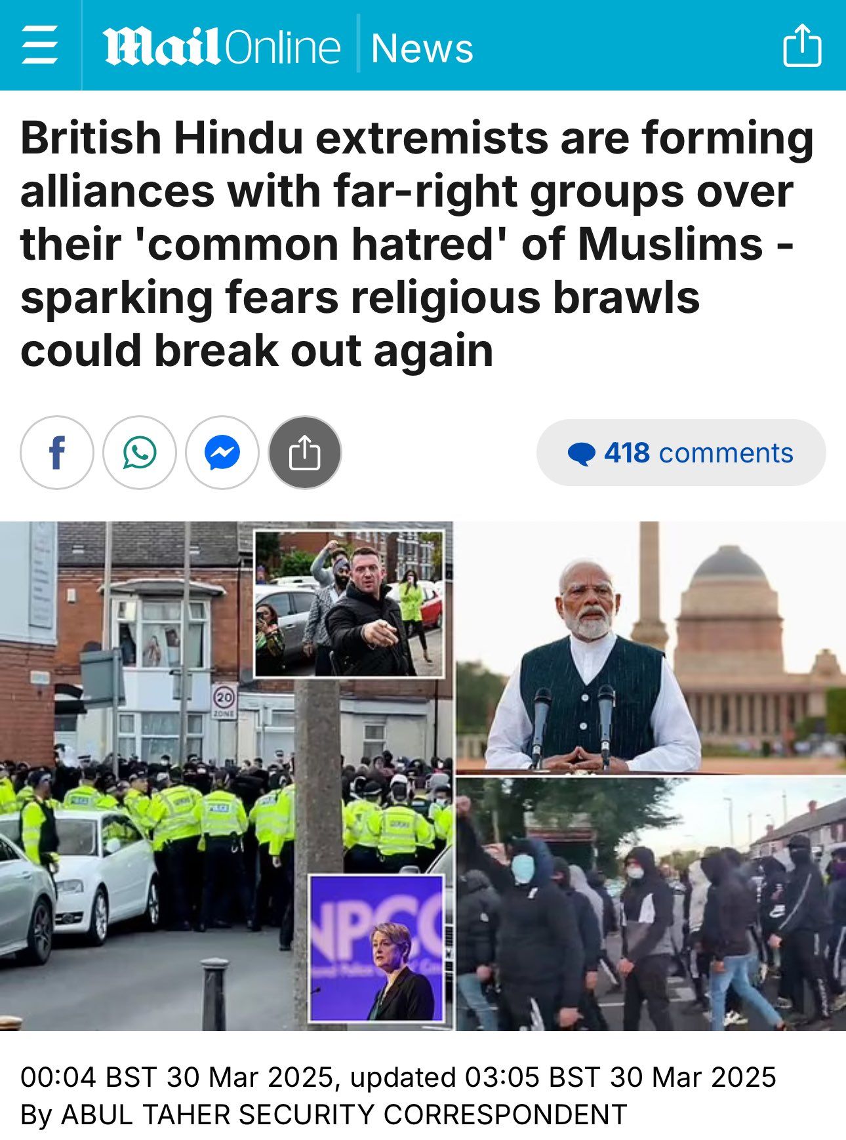Open inset photo of man pointing
This screenshot has height=1140, width=846.
pos(349,604)
